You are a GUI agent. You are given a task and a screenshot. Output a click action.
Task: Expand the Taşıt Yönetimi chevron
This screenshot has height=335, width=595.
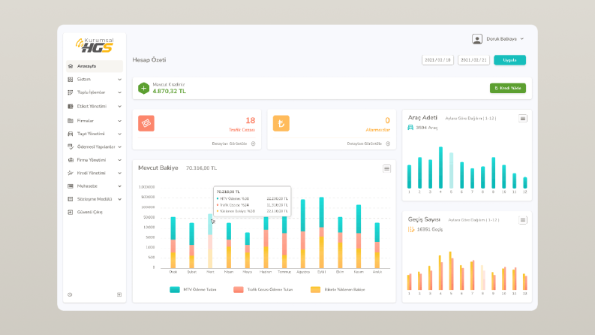click(x=119, y=134)
